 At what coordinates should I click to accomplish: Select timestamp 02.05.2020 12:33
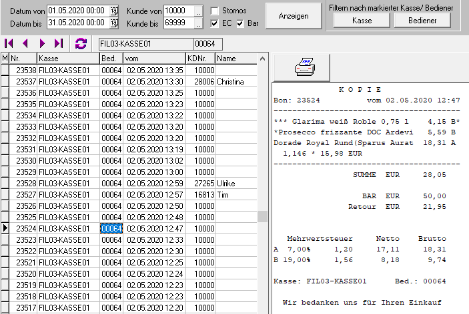coord(155,240)
